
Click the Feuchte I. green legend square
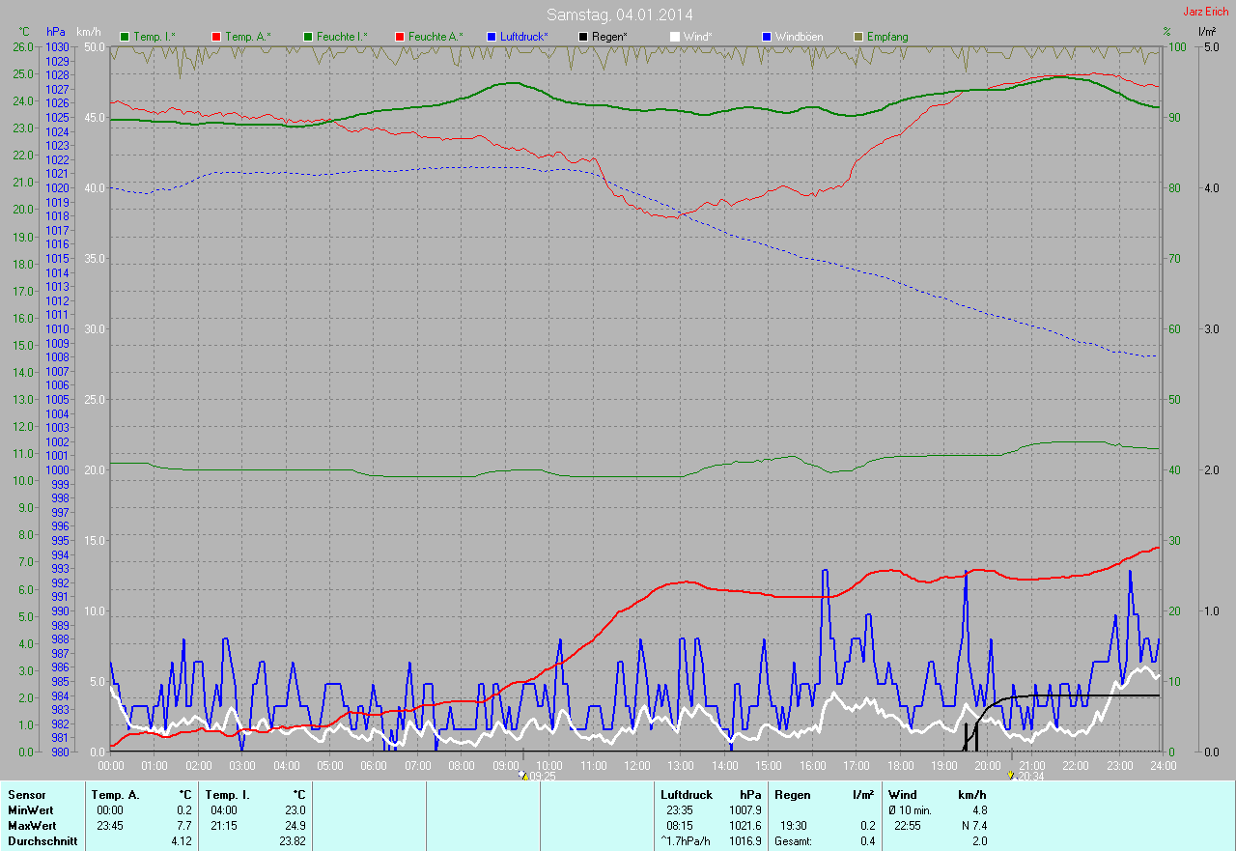coord(308,37)
